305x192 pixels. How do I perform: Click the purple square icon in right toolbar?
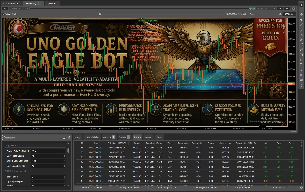(x=301, y=75)
